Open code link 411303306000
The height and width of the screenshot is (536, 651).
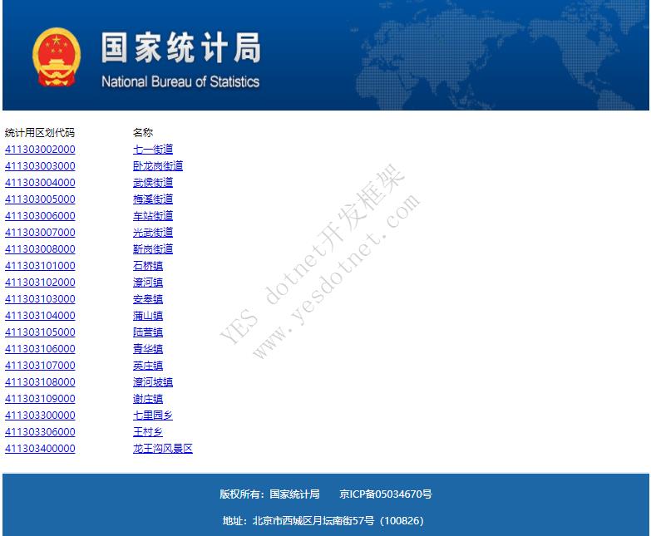pos(40,431)
